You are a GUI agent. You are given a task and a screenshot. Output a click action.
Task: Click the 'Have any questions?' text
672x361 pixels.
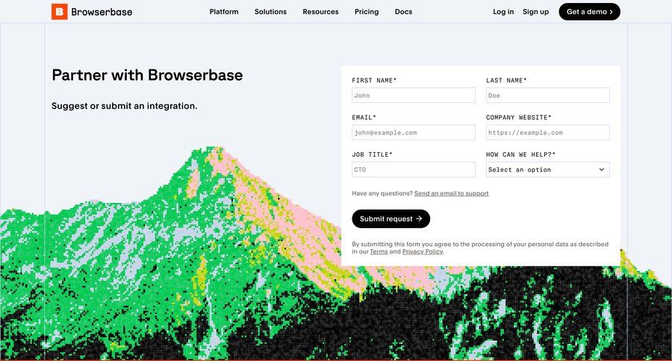(x=382, y=194)
